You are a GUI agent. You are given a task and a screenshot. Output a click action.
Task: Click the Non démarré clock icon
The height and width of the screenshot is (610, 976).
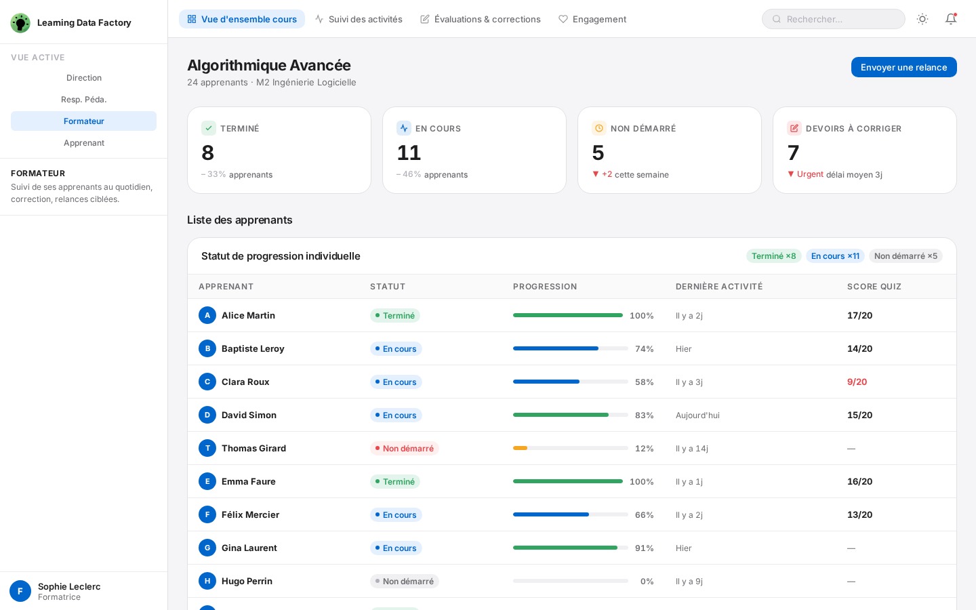599,128
